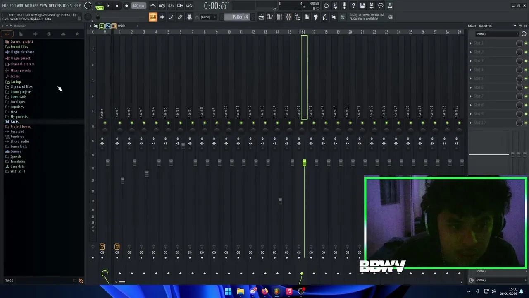The width and height of the screenshot is (529, 298).
Task: Open the Mixer presets browser entry
Action: point(21,70)
